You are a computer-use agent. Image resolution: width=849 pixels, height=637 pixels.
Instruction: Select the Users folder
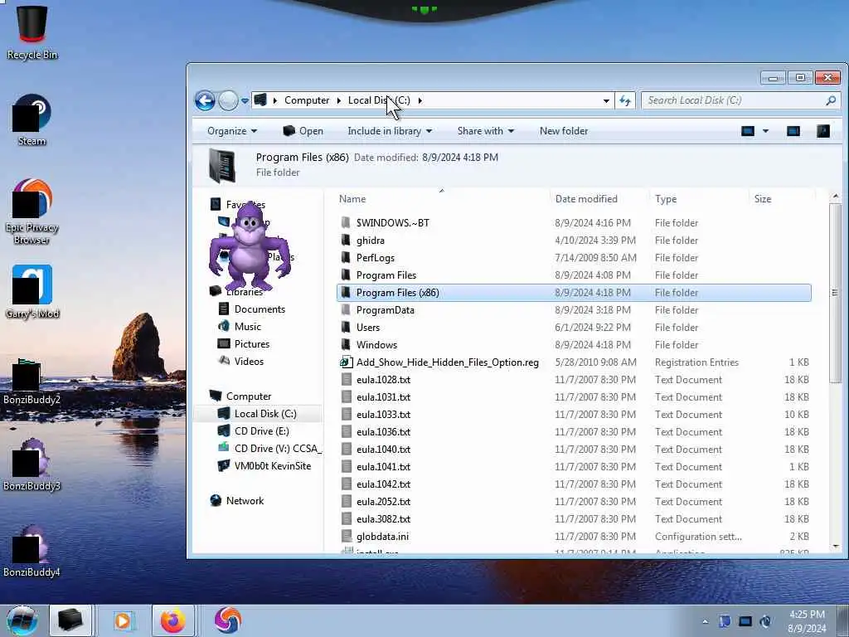tap(367, 327)
